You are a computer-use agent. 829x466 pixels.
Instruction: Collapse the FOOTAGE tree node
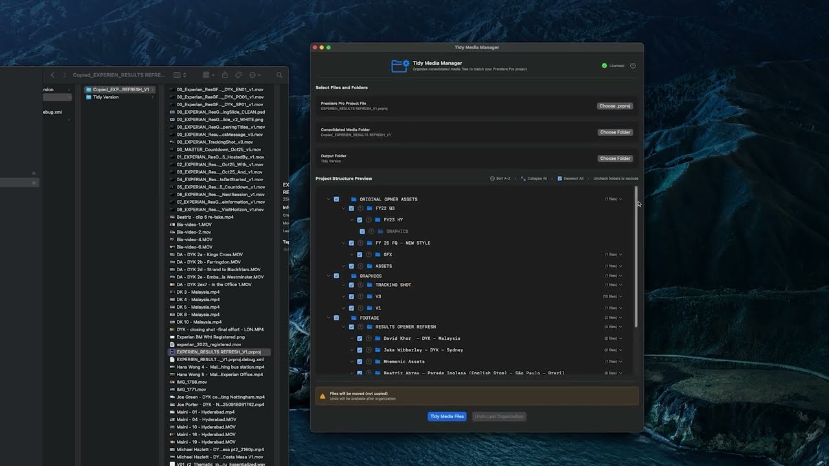tap(328, 318)
